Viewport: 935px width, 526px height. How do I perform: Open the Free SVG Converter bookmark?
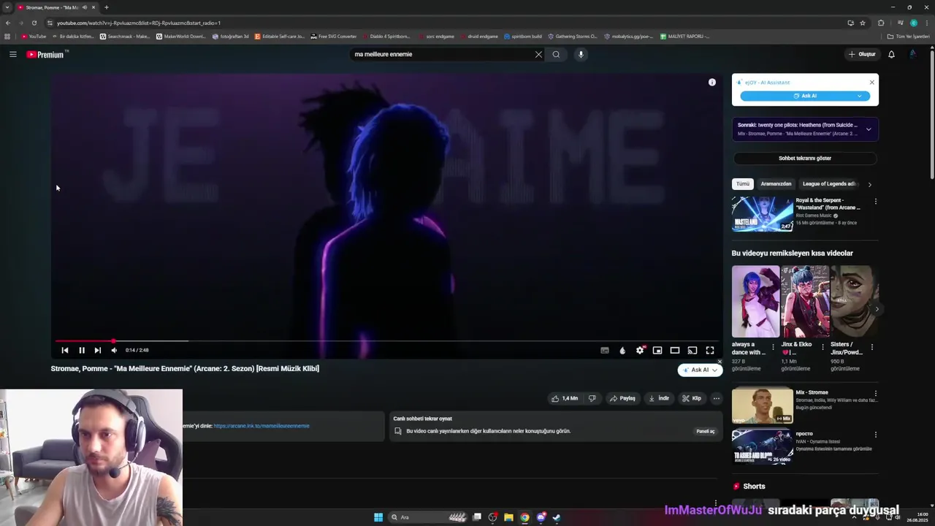click(333, 36)
